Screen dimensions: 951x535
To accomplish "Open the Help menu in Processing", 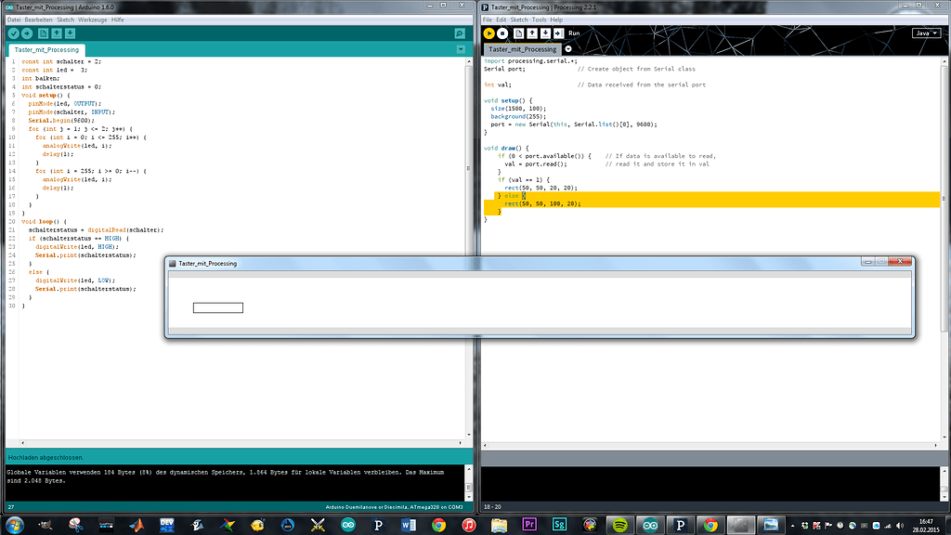I will pyautogui.click(x=556, y=20).
